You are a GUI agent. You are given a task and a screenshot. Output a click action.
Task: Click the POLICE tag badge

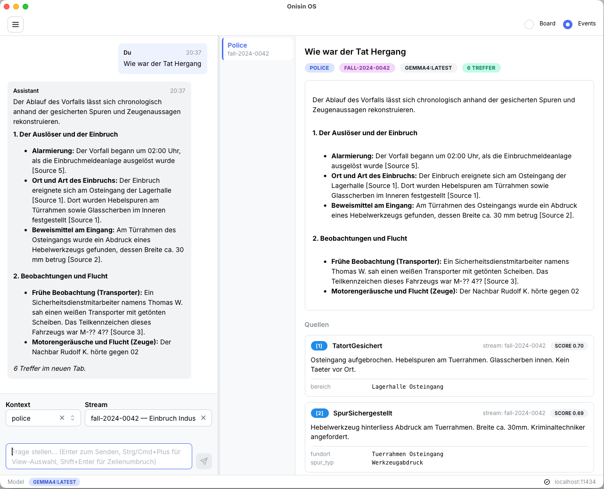pyautogui.click(x=319, y=68)
